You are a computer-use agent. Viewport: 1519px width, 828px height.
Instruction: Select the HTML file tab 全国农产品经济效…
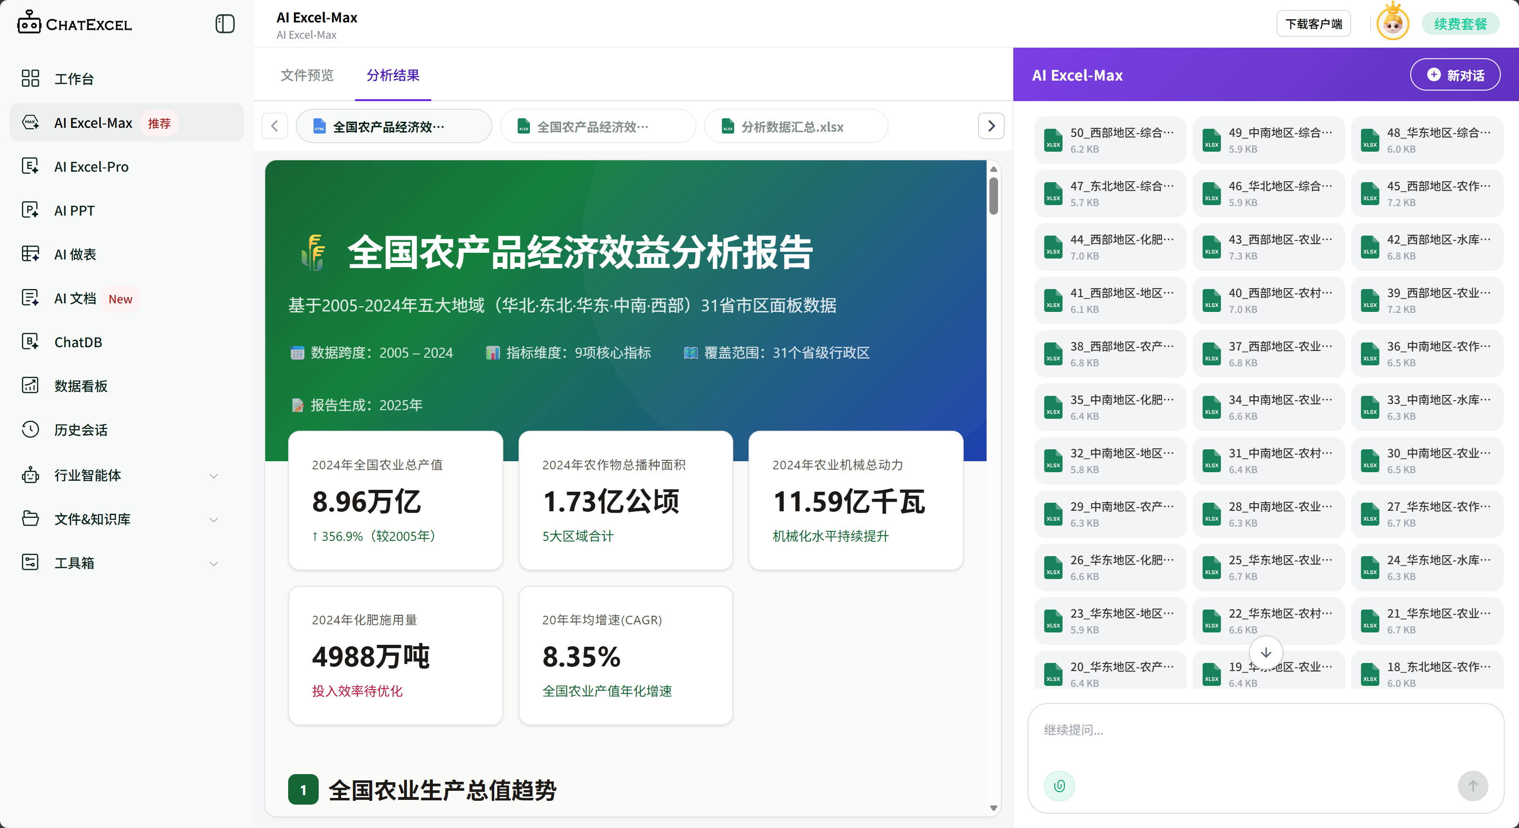tap(394, 126)
